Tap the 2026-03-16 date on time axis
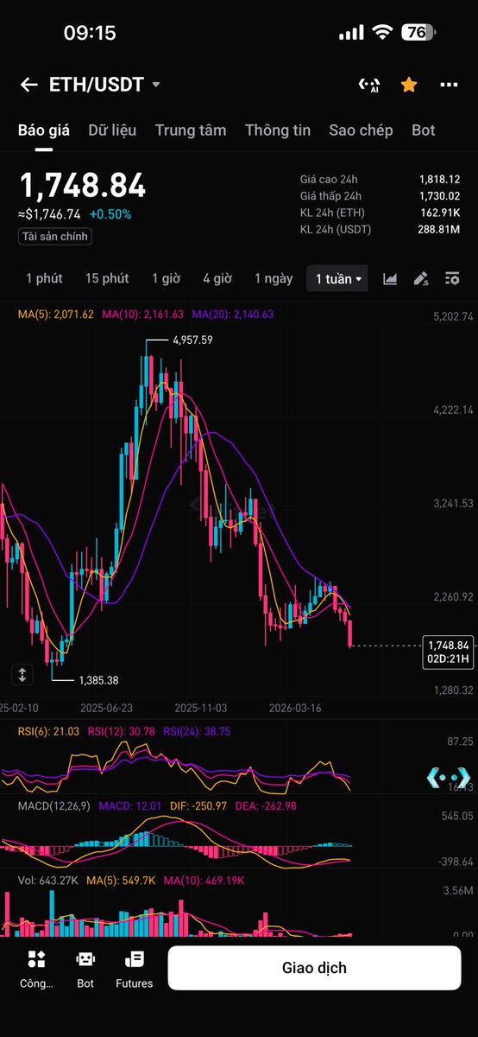Image resolution: width=478 pixels, height=1037 pixels. coord(295,707)
